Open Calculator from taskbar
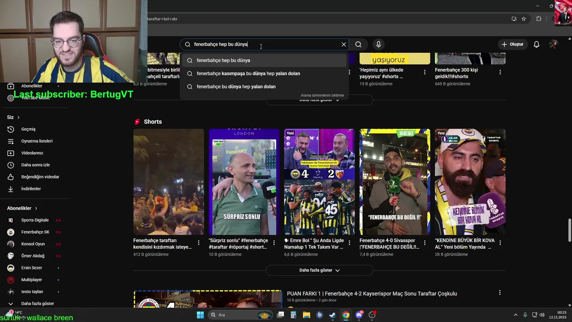Image resolution: width=572 pixels, height=322 pixels. point(293,315)
